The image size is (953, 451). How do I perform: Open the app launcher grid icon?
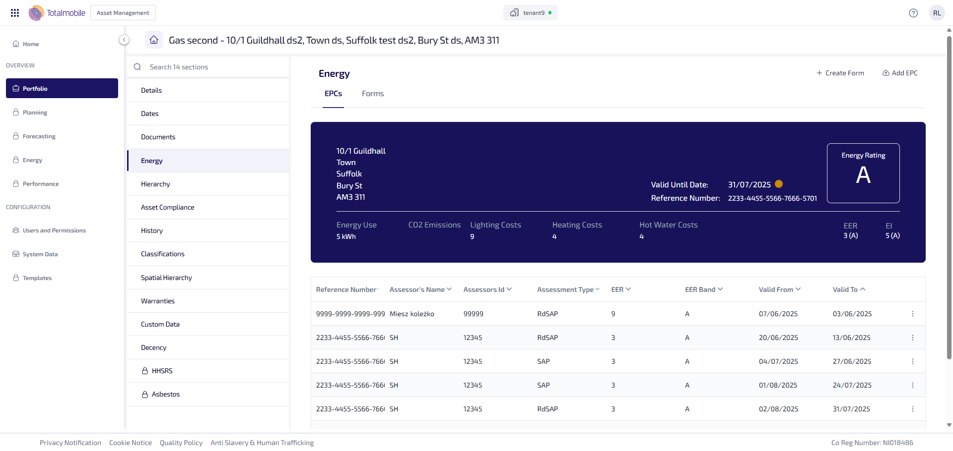pyautogui.click(x=15, y=13)
